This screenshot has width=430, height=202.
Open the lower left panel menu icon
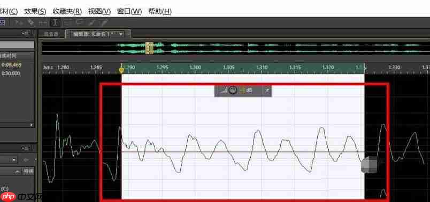pyautogui.click(x=26, y=148)
